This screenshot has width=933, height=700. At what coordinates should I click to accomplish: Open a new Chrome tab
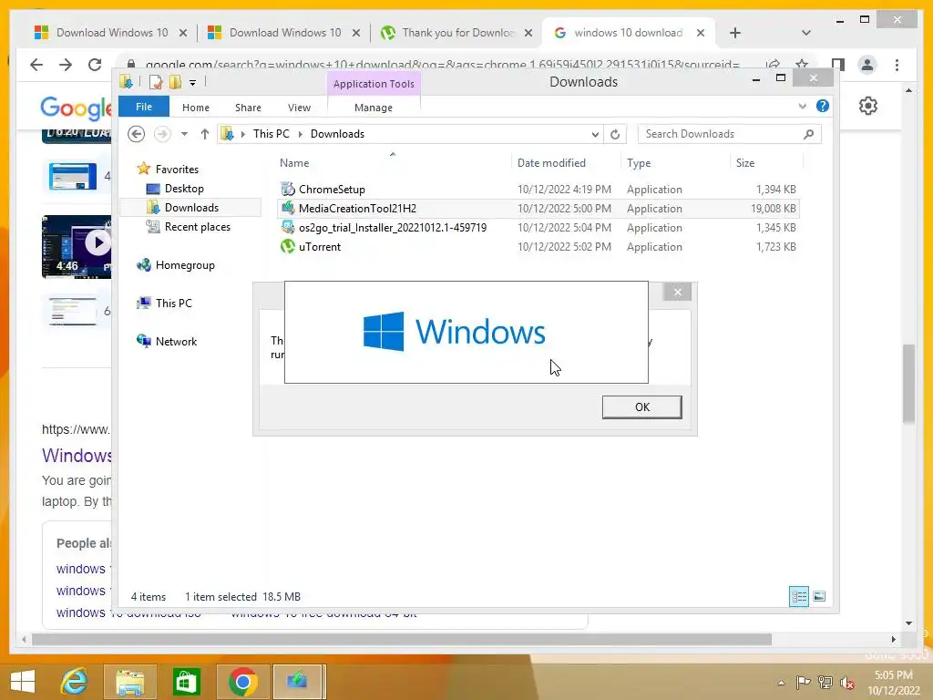735,33
